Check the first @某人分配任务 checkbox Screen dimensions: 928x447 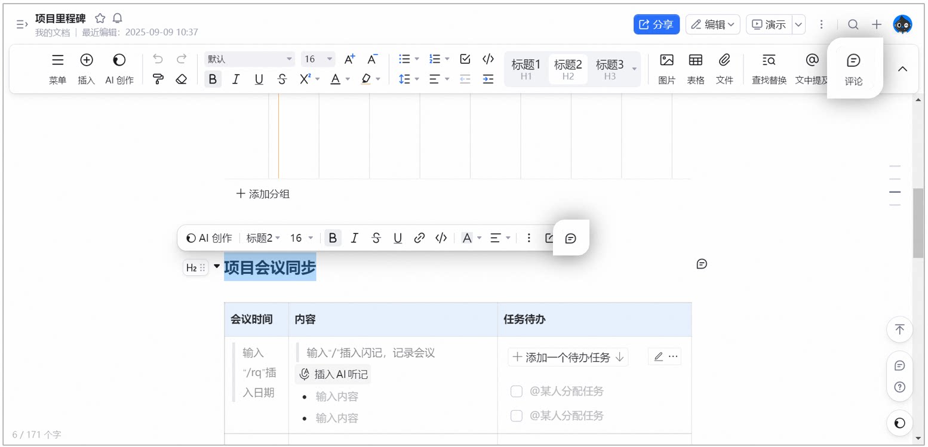pos(517,391)
